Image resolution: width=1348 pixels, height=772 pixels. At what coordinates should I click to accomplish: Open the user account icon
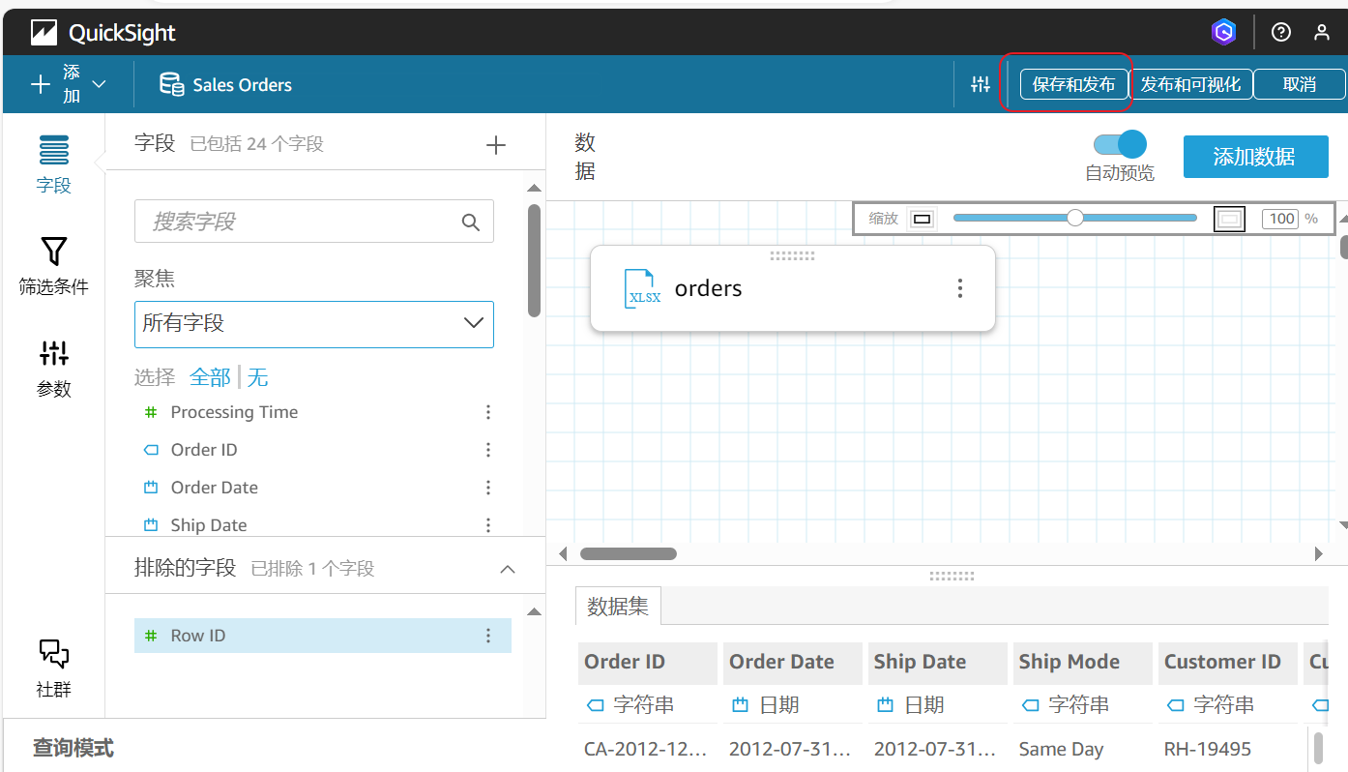pos(1322,32)
